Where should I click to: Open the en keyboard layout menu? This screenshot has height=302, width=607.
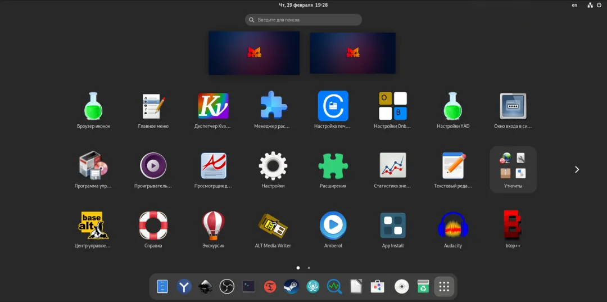click(574, 5)
